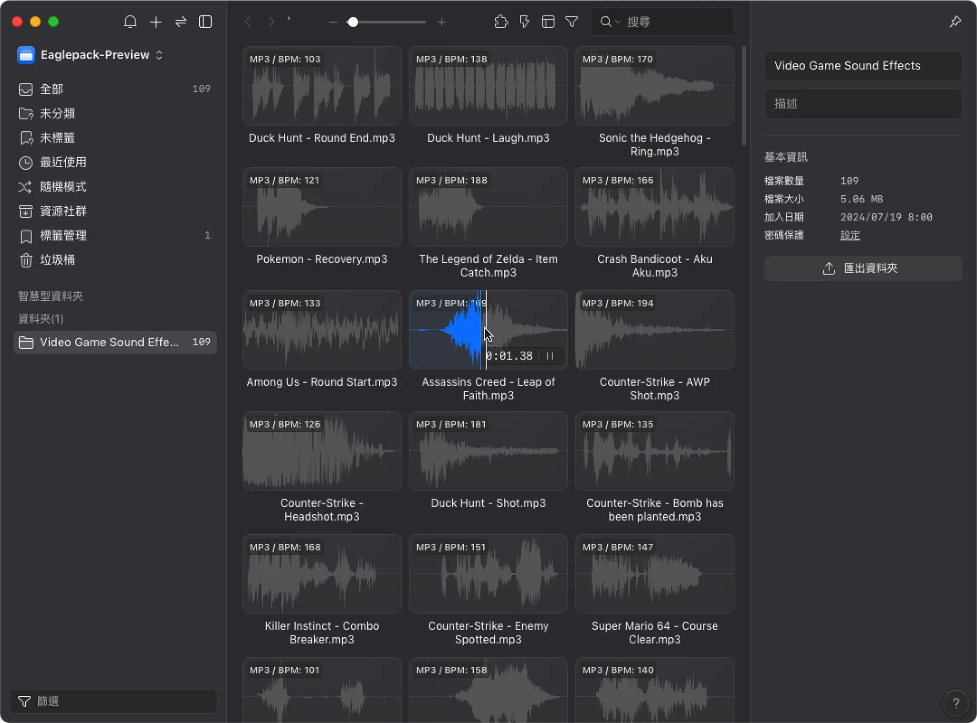
Task: Click the 加入日期 value 2024/07/19 8:00
Action: coord(886,217)
